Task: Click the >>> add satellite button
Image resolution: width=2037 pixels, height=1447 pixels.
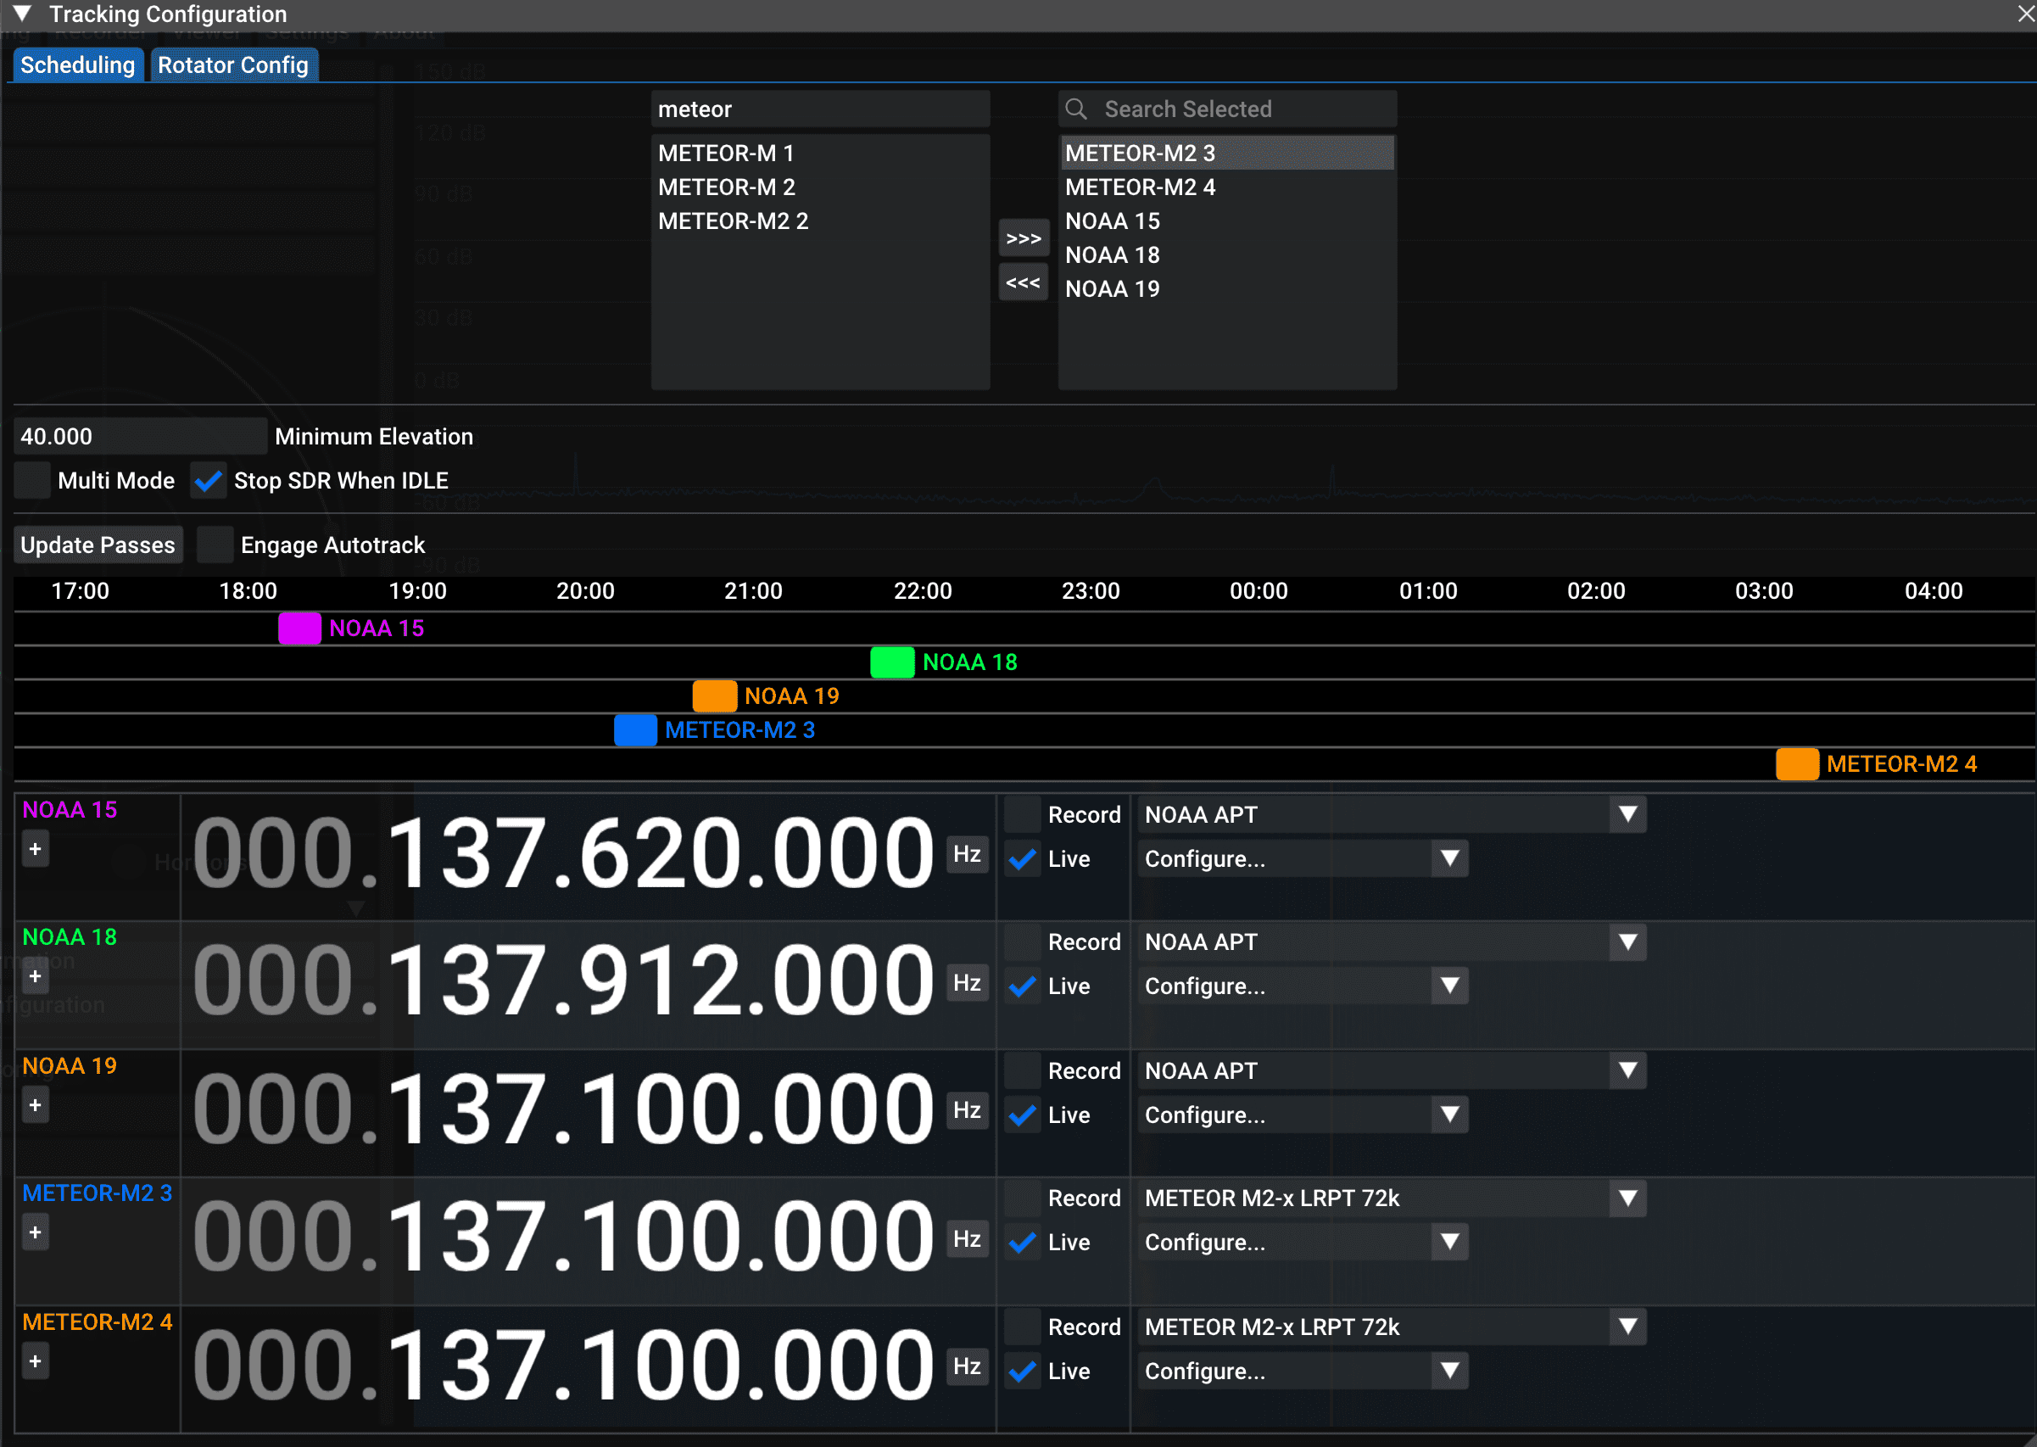Action: 1024,237
